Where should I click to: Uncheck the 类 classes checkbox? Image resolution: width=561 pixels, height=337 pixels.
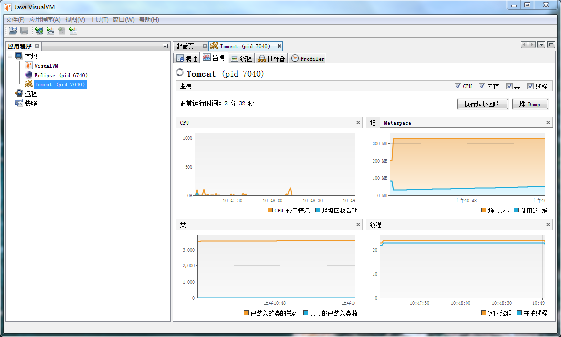509,86
